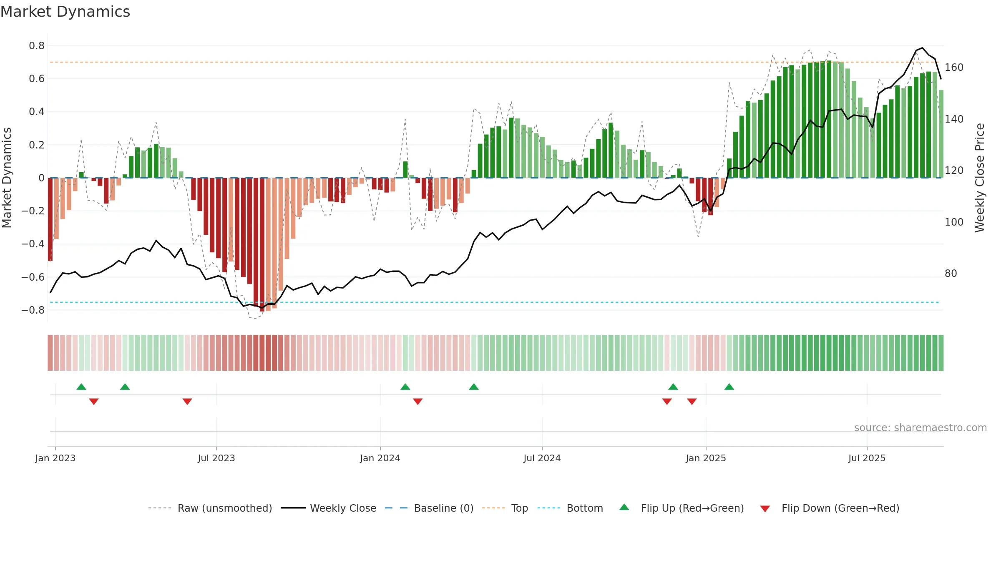Viewport: 1001px width, 563px height.
Task: Select the last flip-down marker before Jan 2025
Action: click(x=692, y=401)
